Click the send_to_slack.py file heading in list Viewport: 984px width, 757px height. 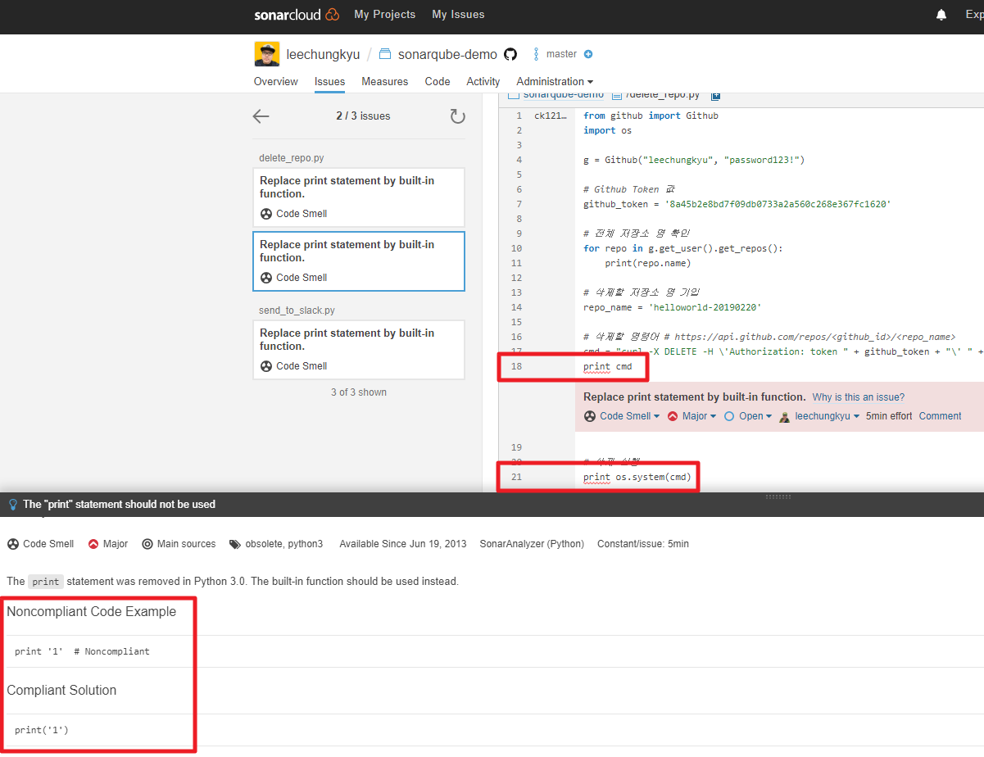[x=297, y=311]
